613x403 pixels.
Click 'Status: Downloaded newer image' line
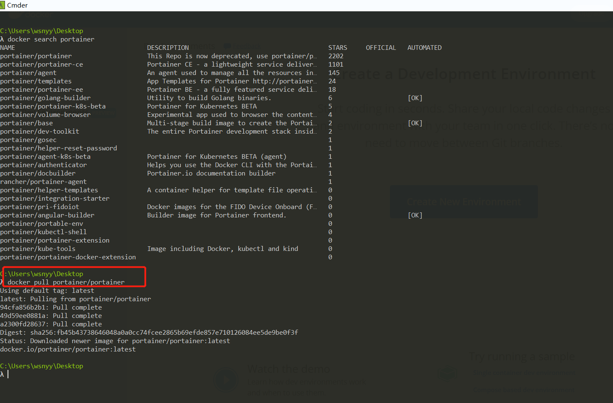pyautogui.click(x=115, y=341)
